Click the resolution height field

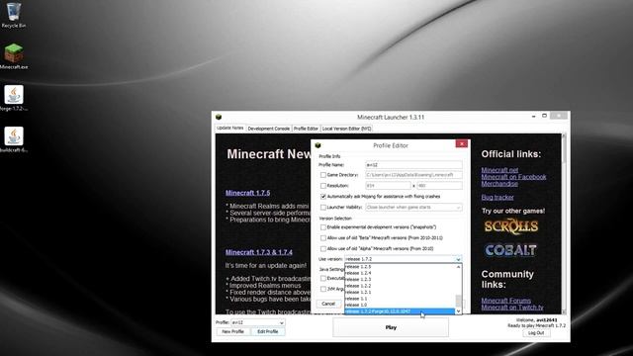[x=439, y=186]
